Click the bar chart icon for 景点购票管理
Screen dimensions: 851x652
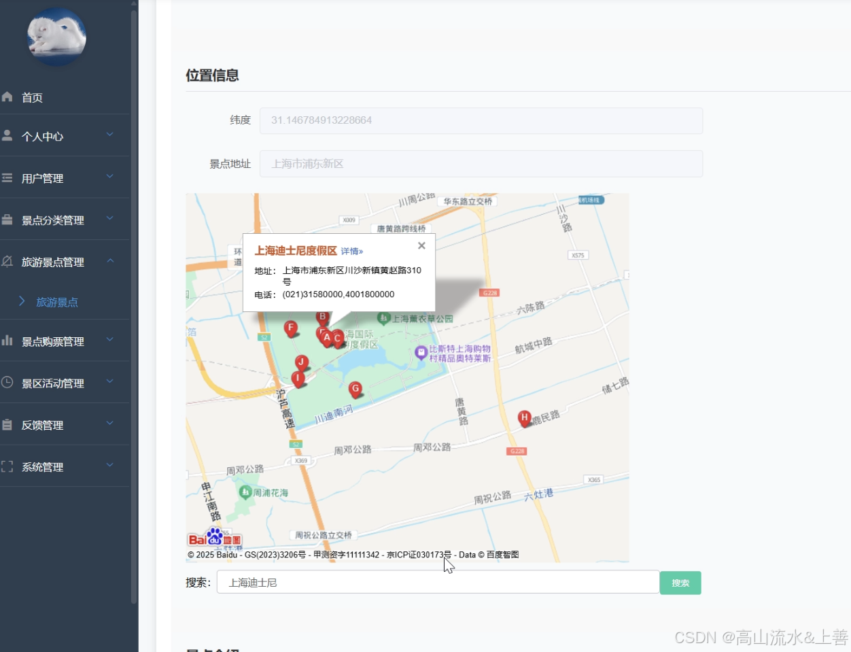tap(7, 340)
